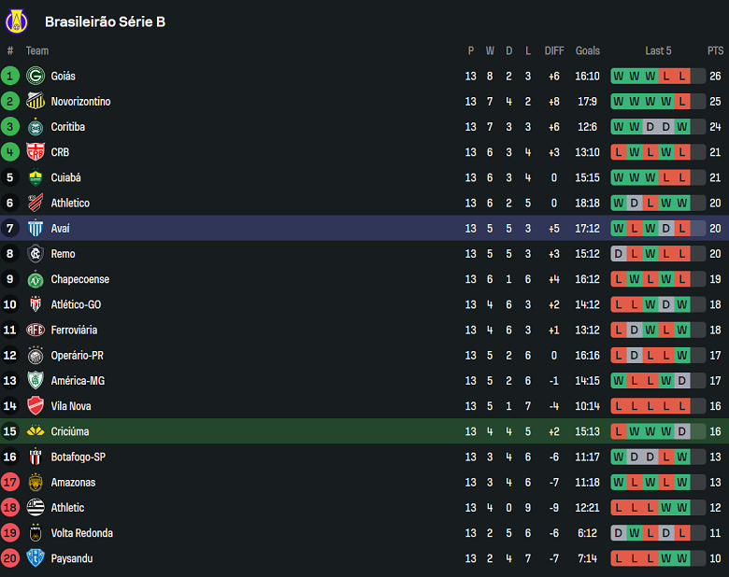This screenshot has width=729, height=577.
Task: Click the Chapecoense club badge
Action: (36, 279)
